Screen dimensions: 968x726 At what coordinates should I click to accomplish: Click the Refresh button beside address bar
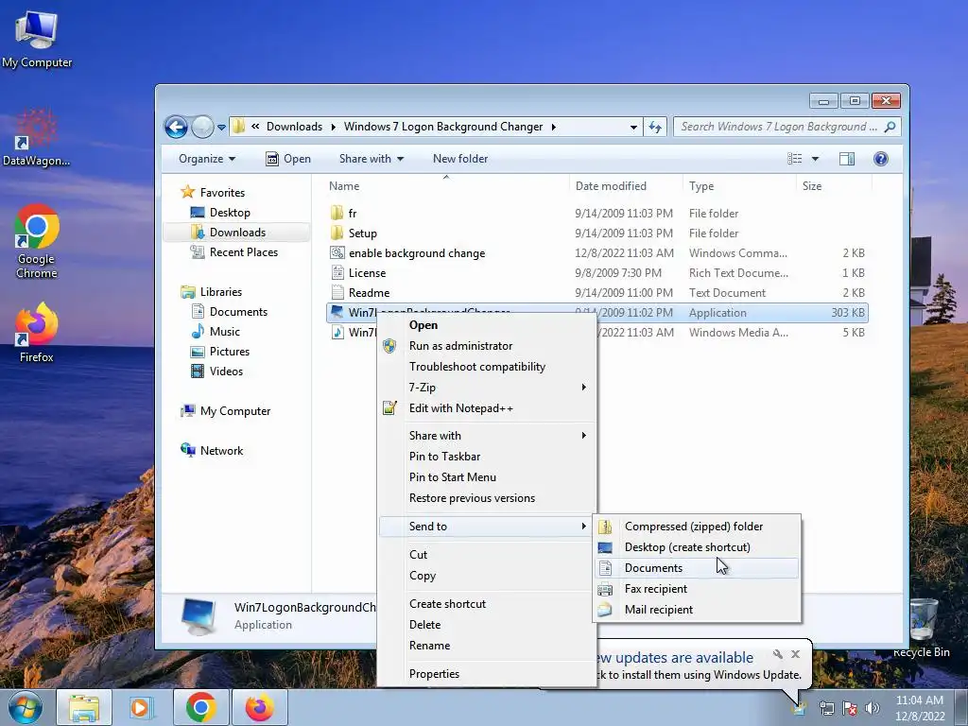(x=655, y=128)
